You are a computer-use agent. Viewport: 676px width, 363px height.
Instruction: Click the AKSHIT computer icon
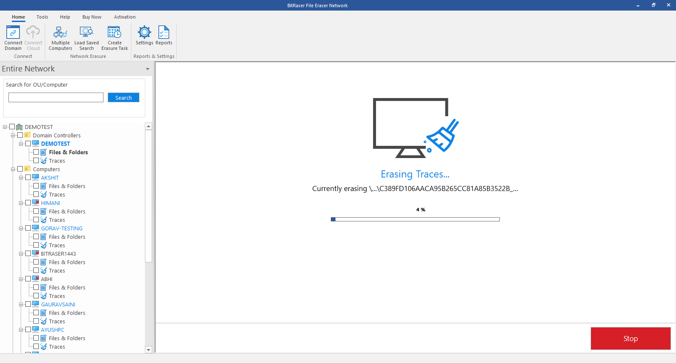point(35,177)
